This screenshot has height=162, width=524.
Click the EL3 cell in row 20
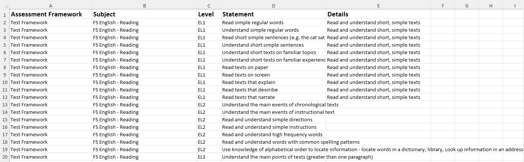(209, 157)
